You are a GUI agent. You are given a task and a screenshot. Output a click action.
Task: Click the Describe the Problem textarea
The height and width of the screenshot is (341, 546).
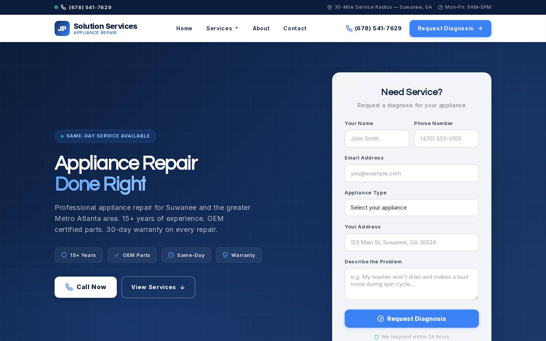(x=412, y=284)
